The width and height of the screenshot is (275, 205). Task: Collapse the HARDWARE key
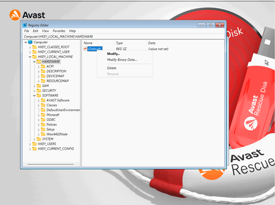coord(34,62)
